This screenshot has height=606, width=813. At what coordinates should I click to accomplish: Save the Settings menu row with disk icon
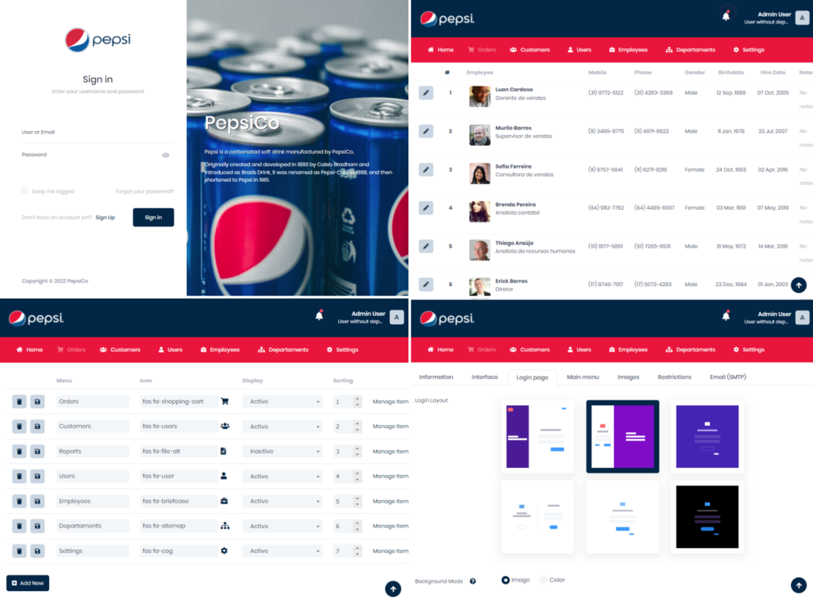click(x=37, y=551)
